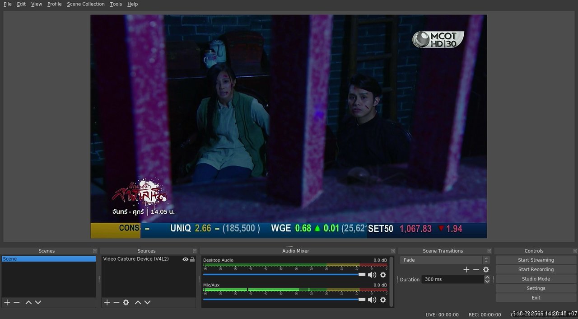
Task: Toggle lock on Video Capture Device
Action: pos(192,259)
